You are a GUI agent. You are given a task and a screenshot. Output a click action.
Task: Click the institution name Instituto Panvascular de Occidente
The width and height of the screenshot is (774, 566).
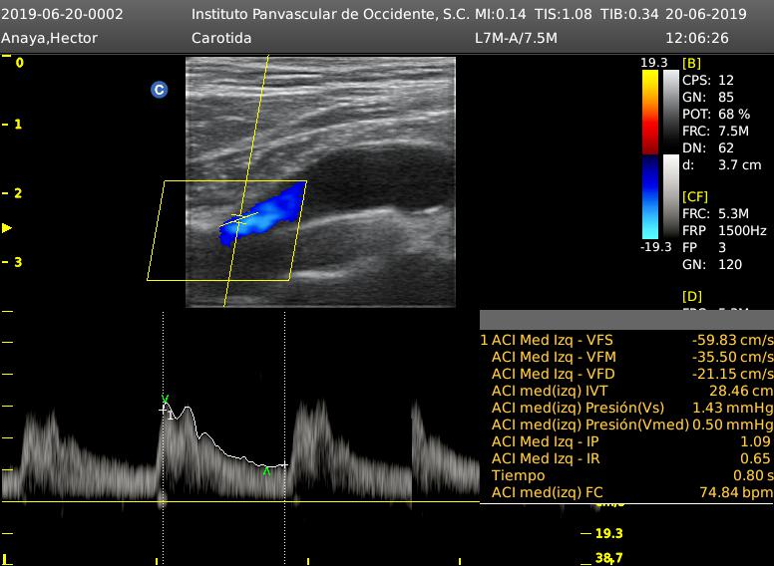point(330,14)
